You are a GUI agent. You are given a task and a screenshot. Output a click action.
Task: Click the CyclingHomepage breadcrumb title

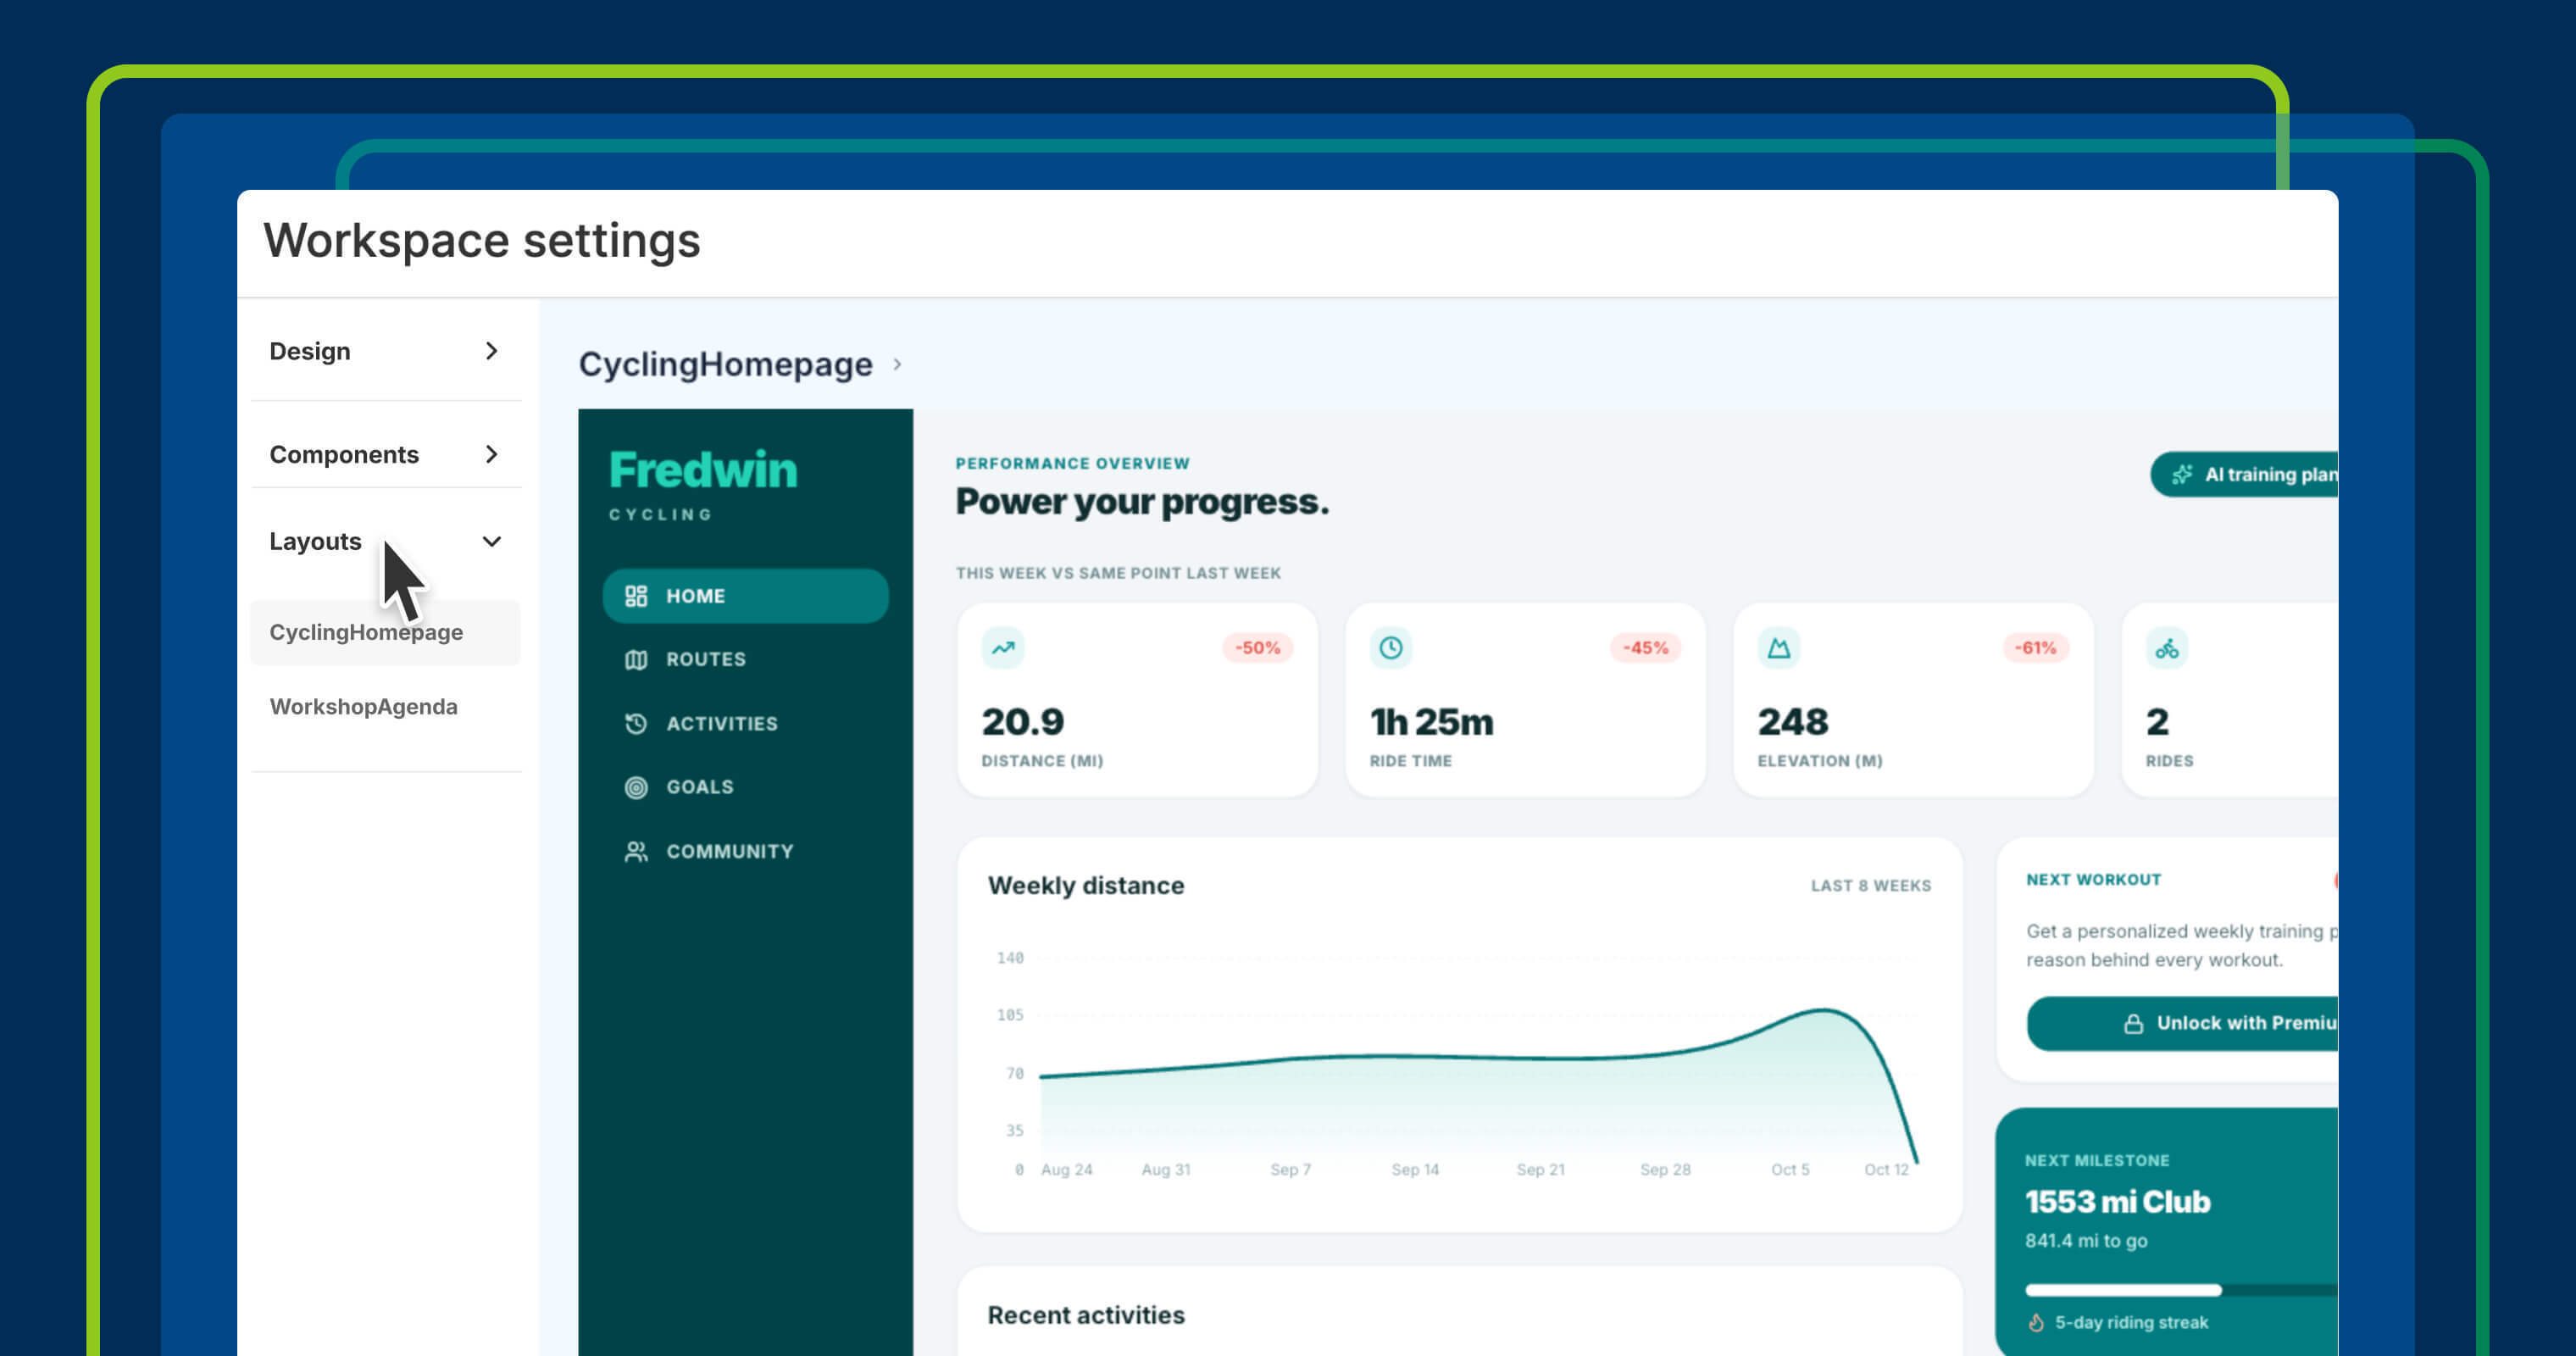pos(725,364)
